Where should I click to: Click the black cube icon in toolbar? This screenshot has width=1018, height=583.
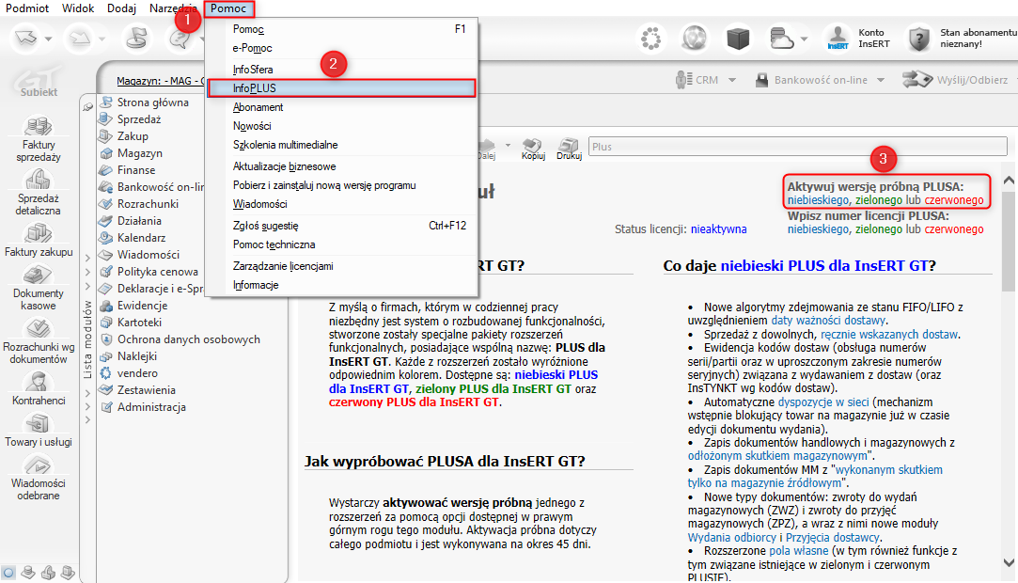738,39
